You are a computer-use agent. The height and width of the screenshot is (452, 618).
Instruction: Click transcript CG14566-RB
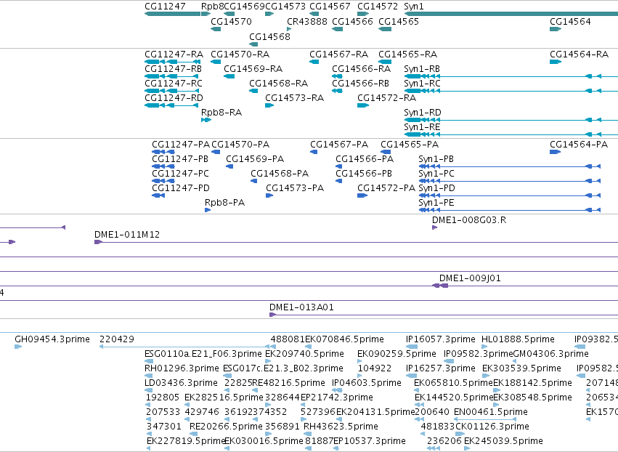tap(360, 84)
